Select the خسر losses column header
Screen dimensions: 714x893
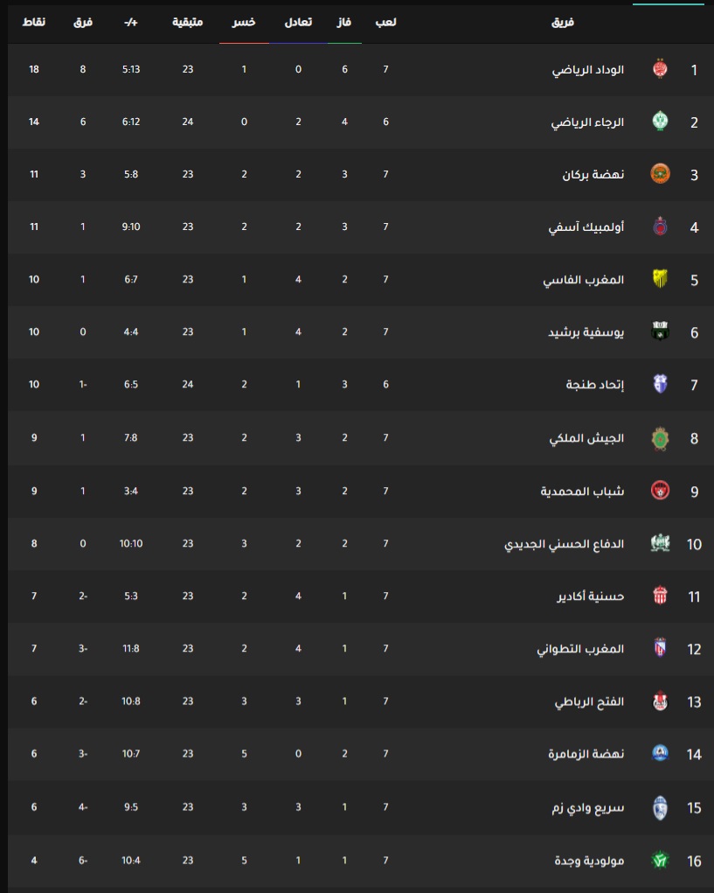pyautogui.click(x=244, y=22)
